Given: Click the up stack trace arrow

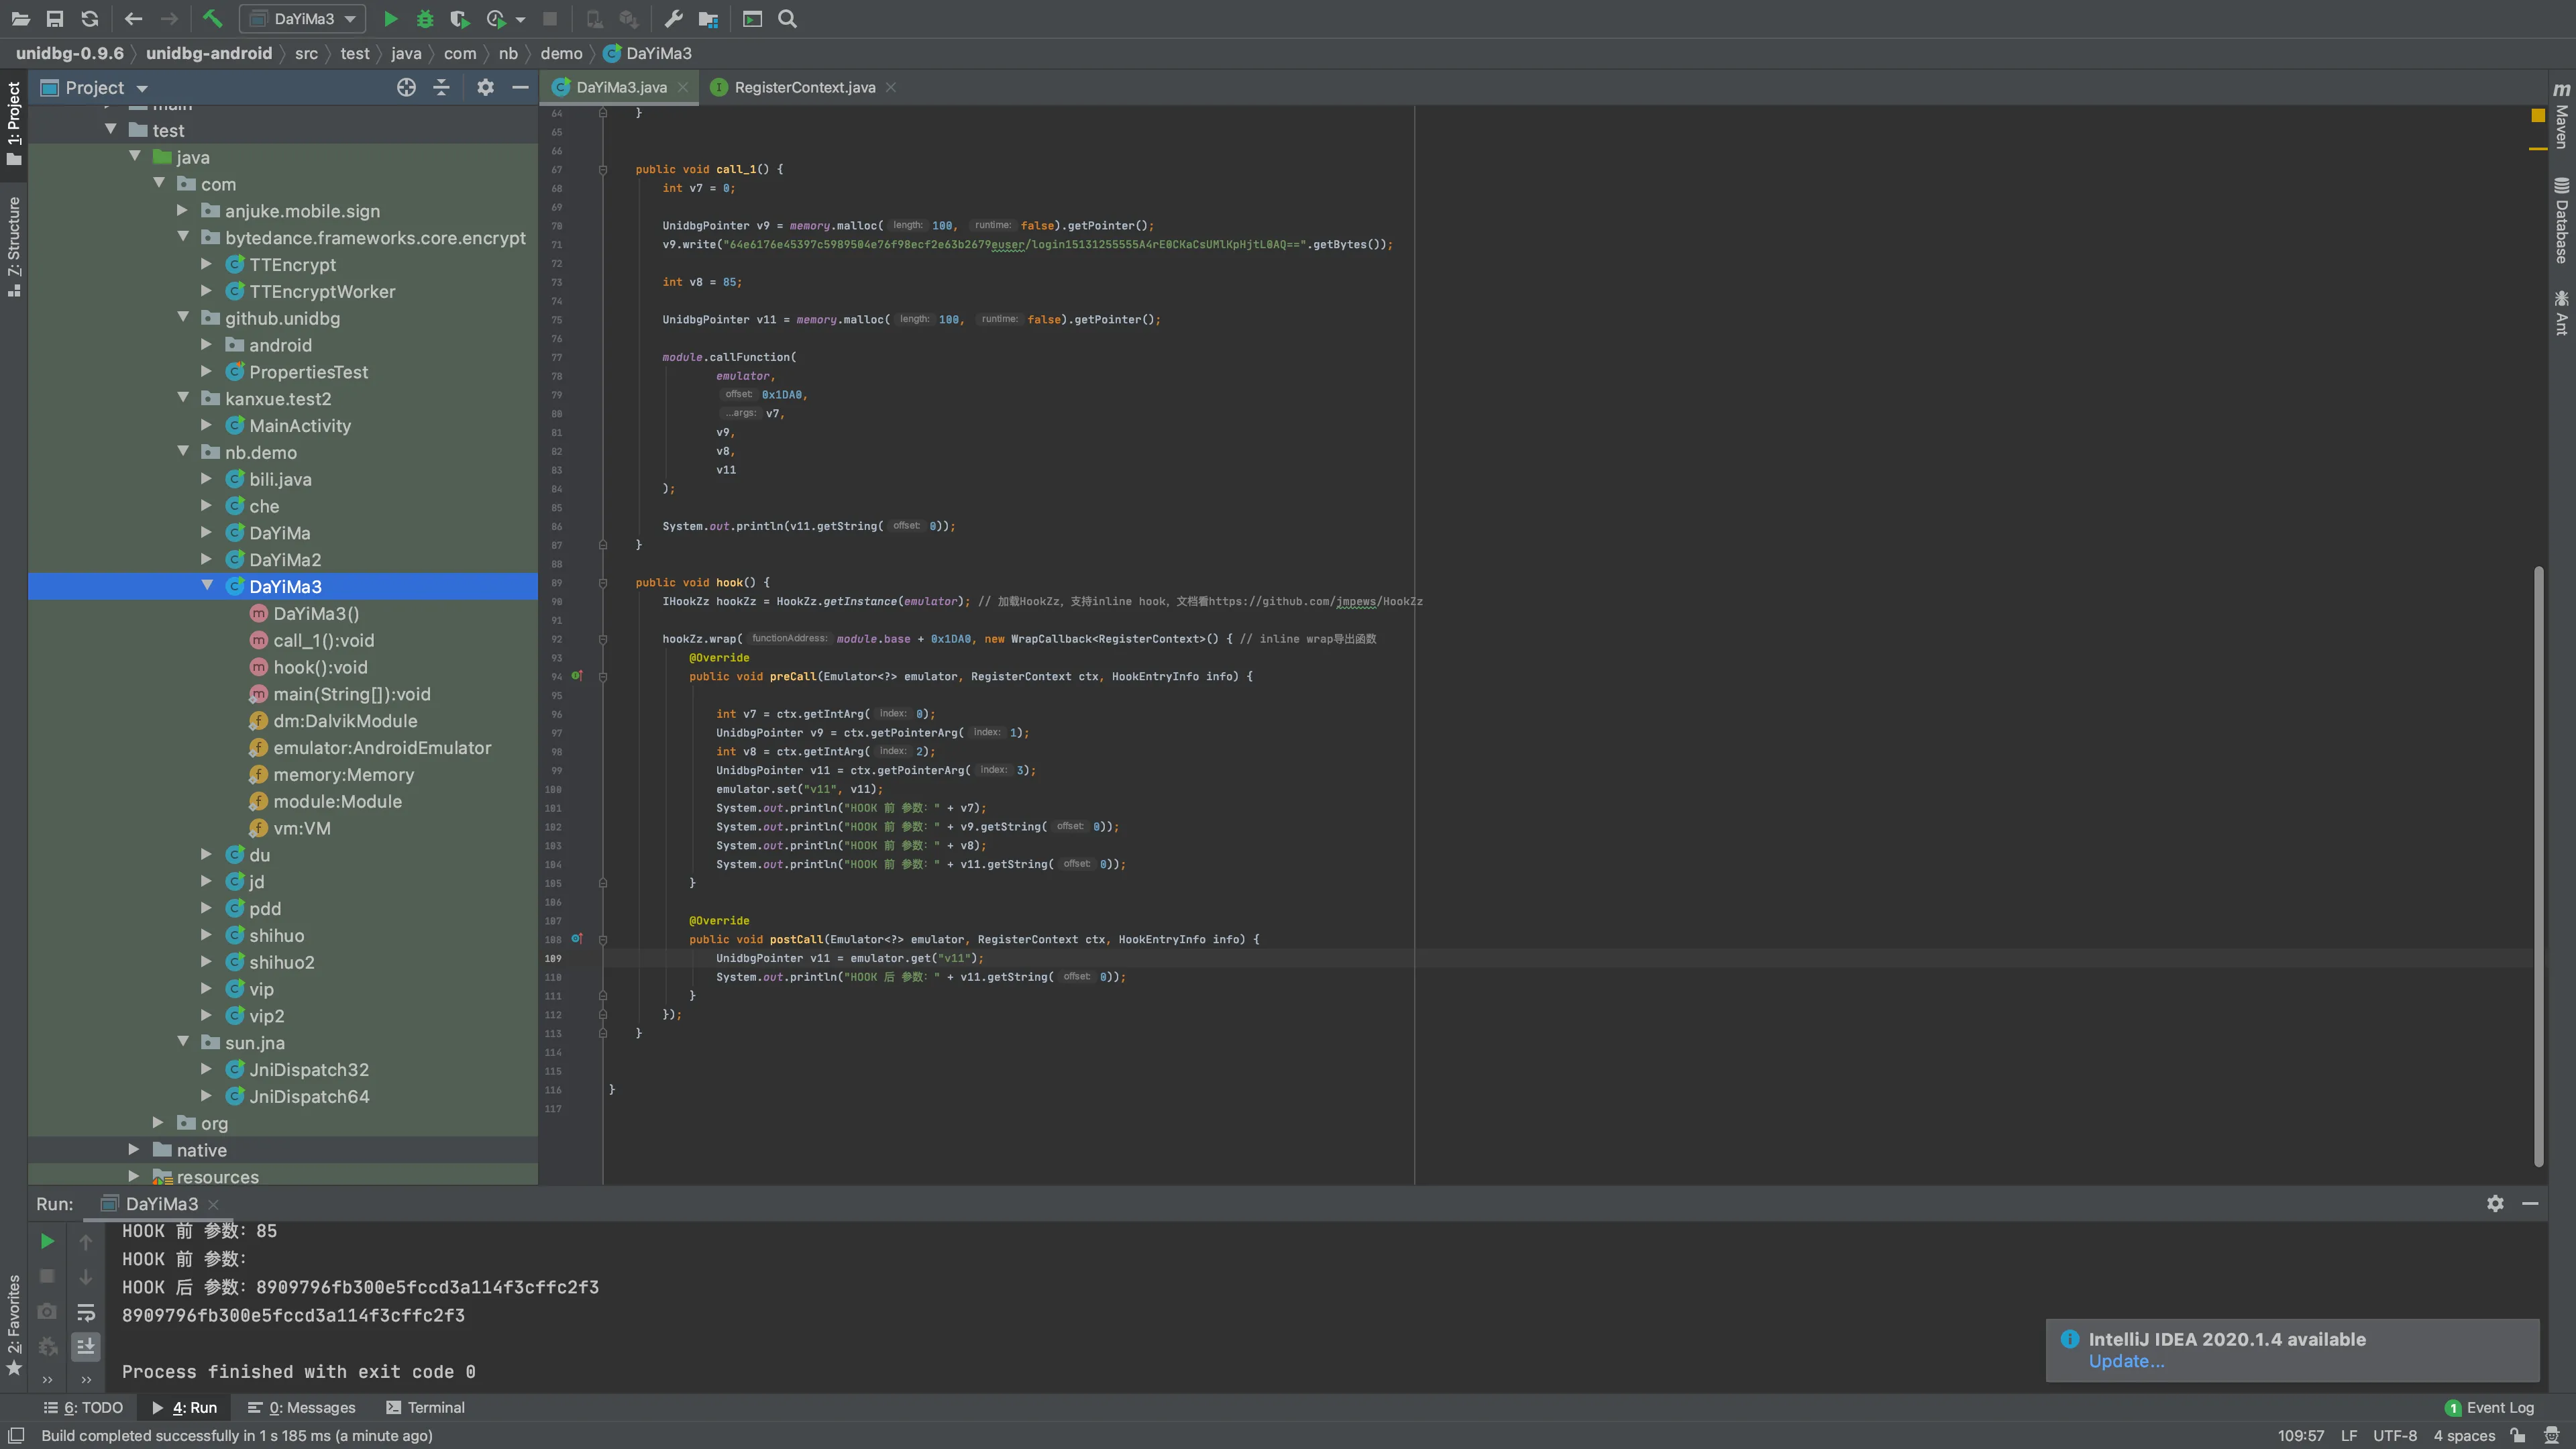Looking at the screenshot, I should (x=86, y=1242).
